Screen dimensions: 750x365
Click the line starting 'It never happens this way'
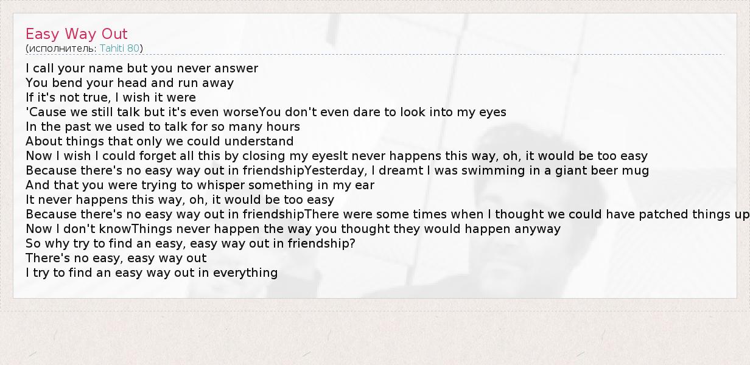click(180, 200)
